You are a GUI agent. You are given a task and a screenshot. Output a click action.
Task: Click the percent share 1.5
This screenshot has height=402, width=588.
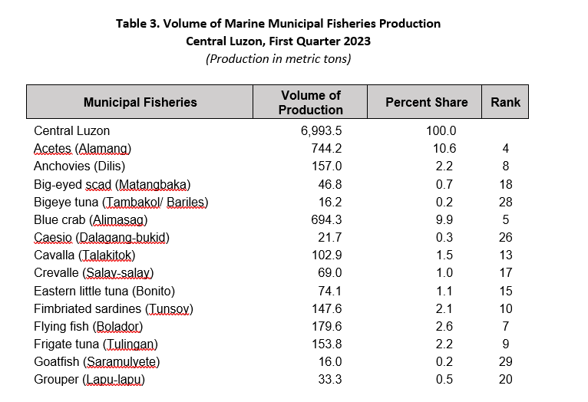click(444, 255)
